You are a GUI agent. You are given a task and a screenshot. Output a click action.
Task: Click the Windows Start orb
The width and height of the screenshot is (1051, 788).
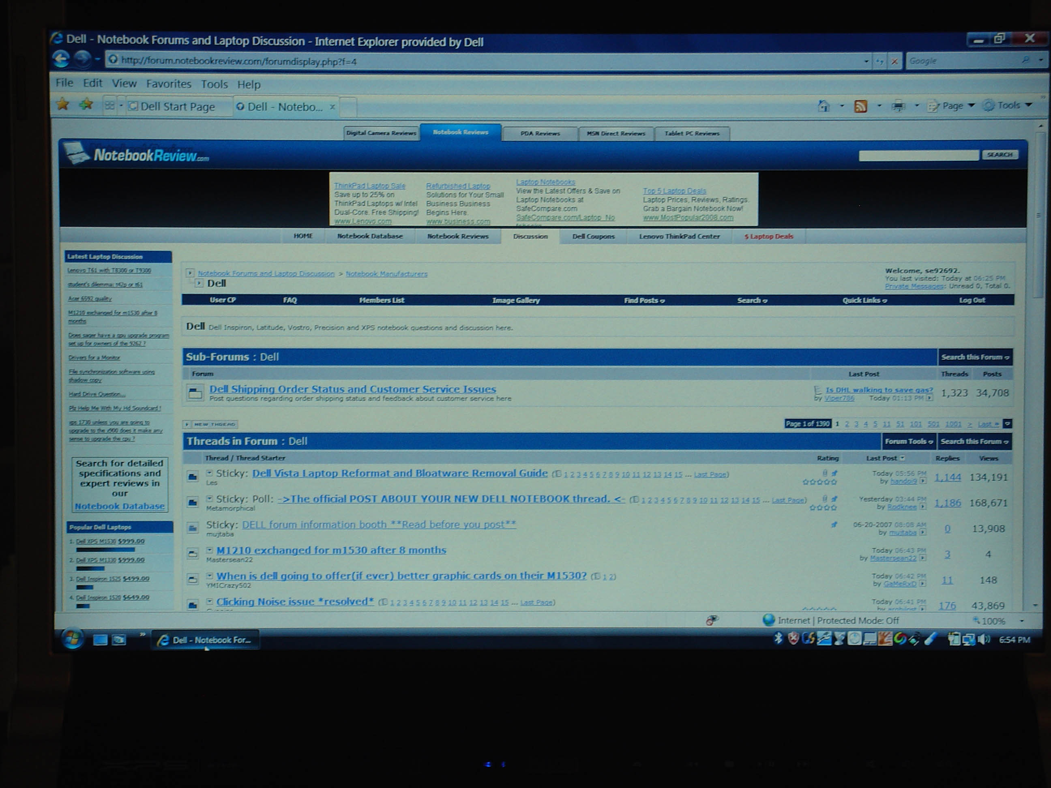(x=72, y=639)
